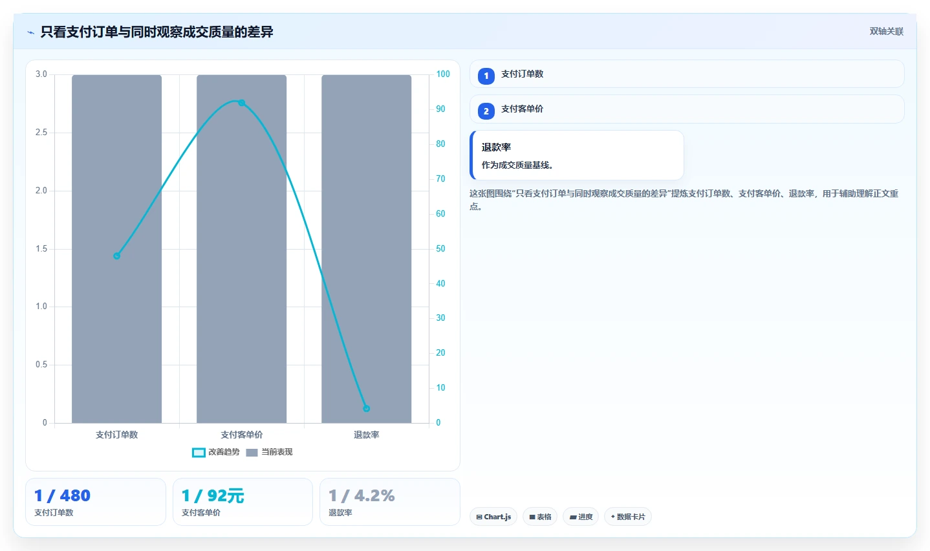930x551 pixels.
Task: Click the 作为成交质量基线 description text
Action: pyautogui.click(x=517, y=165)
